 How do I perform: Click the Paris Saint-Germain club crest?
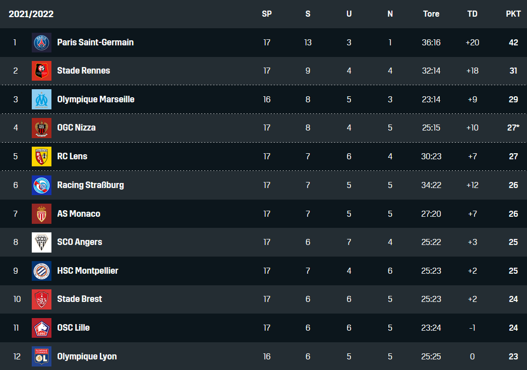point(41,42)
